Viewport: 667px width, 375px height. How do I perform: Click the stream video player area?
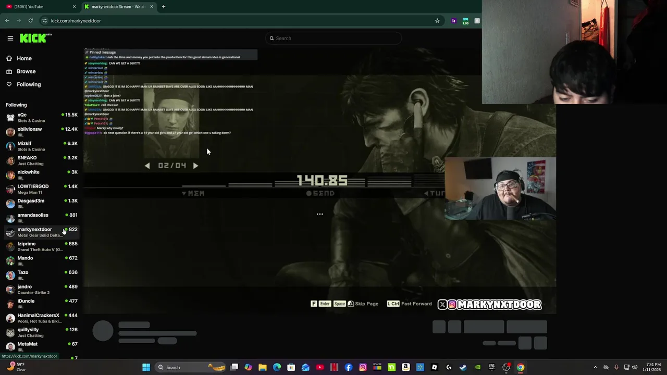coord(319,181)
